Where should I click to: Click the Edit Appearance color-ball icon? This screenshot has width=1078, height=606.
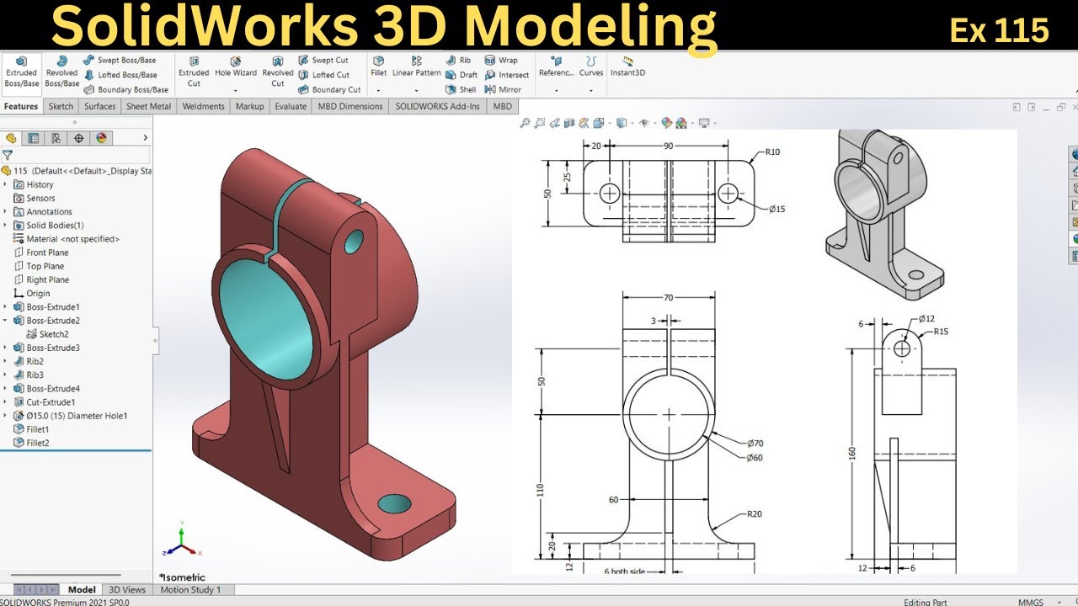[x=666, y=123]
